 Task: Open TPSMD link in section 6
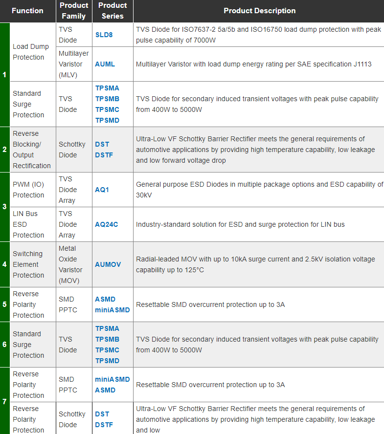pos(107,361)
